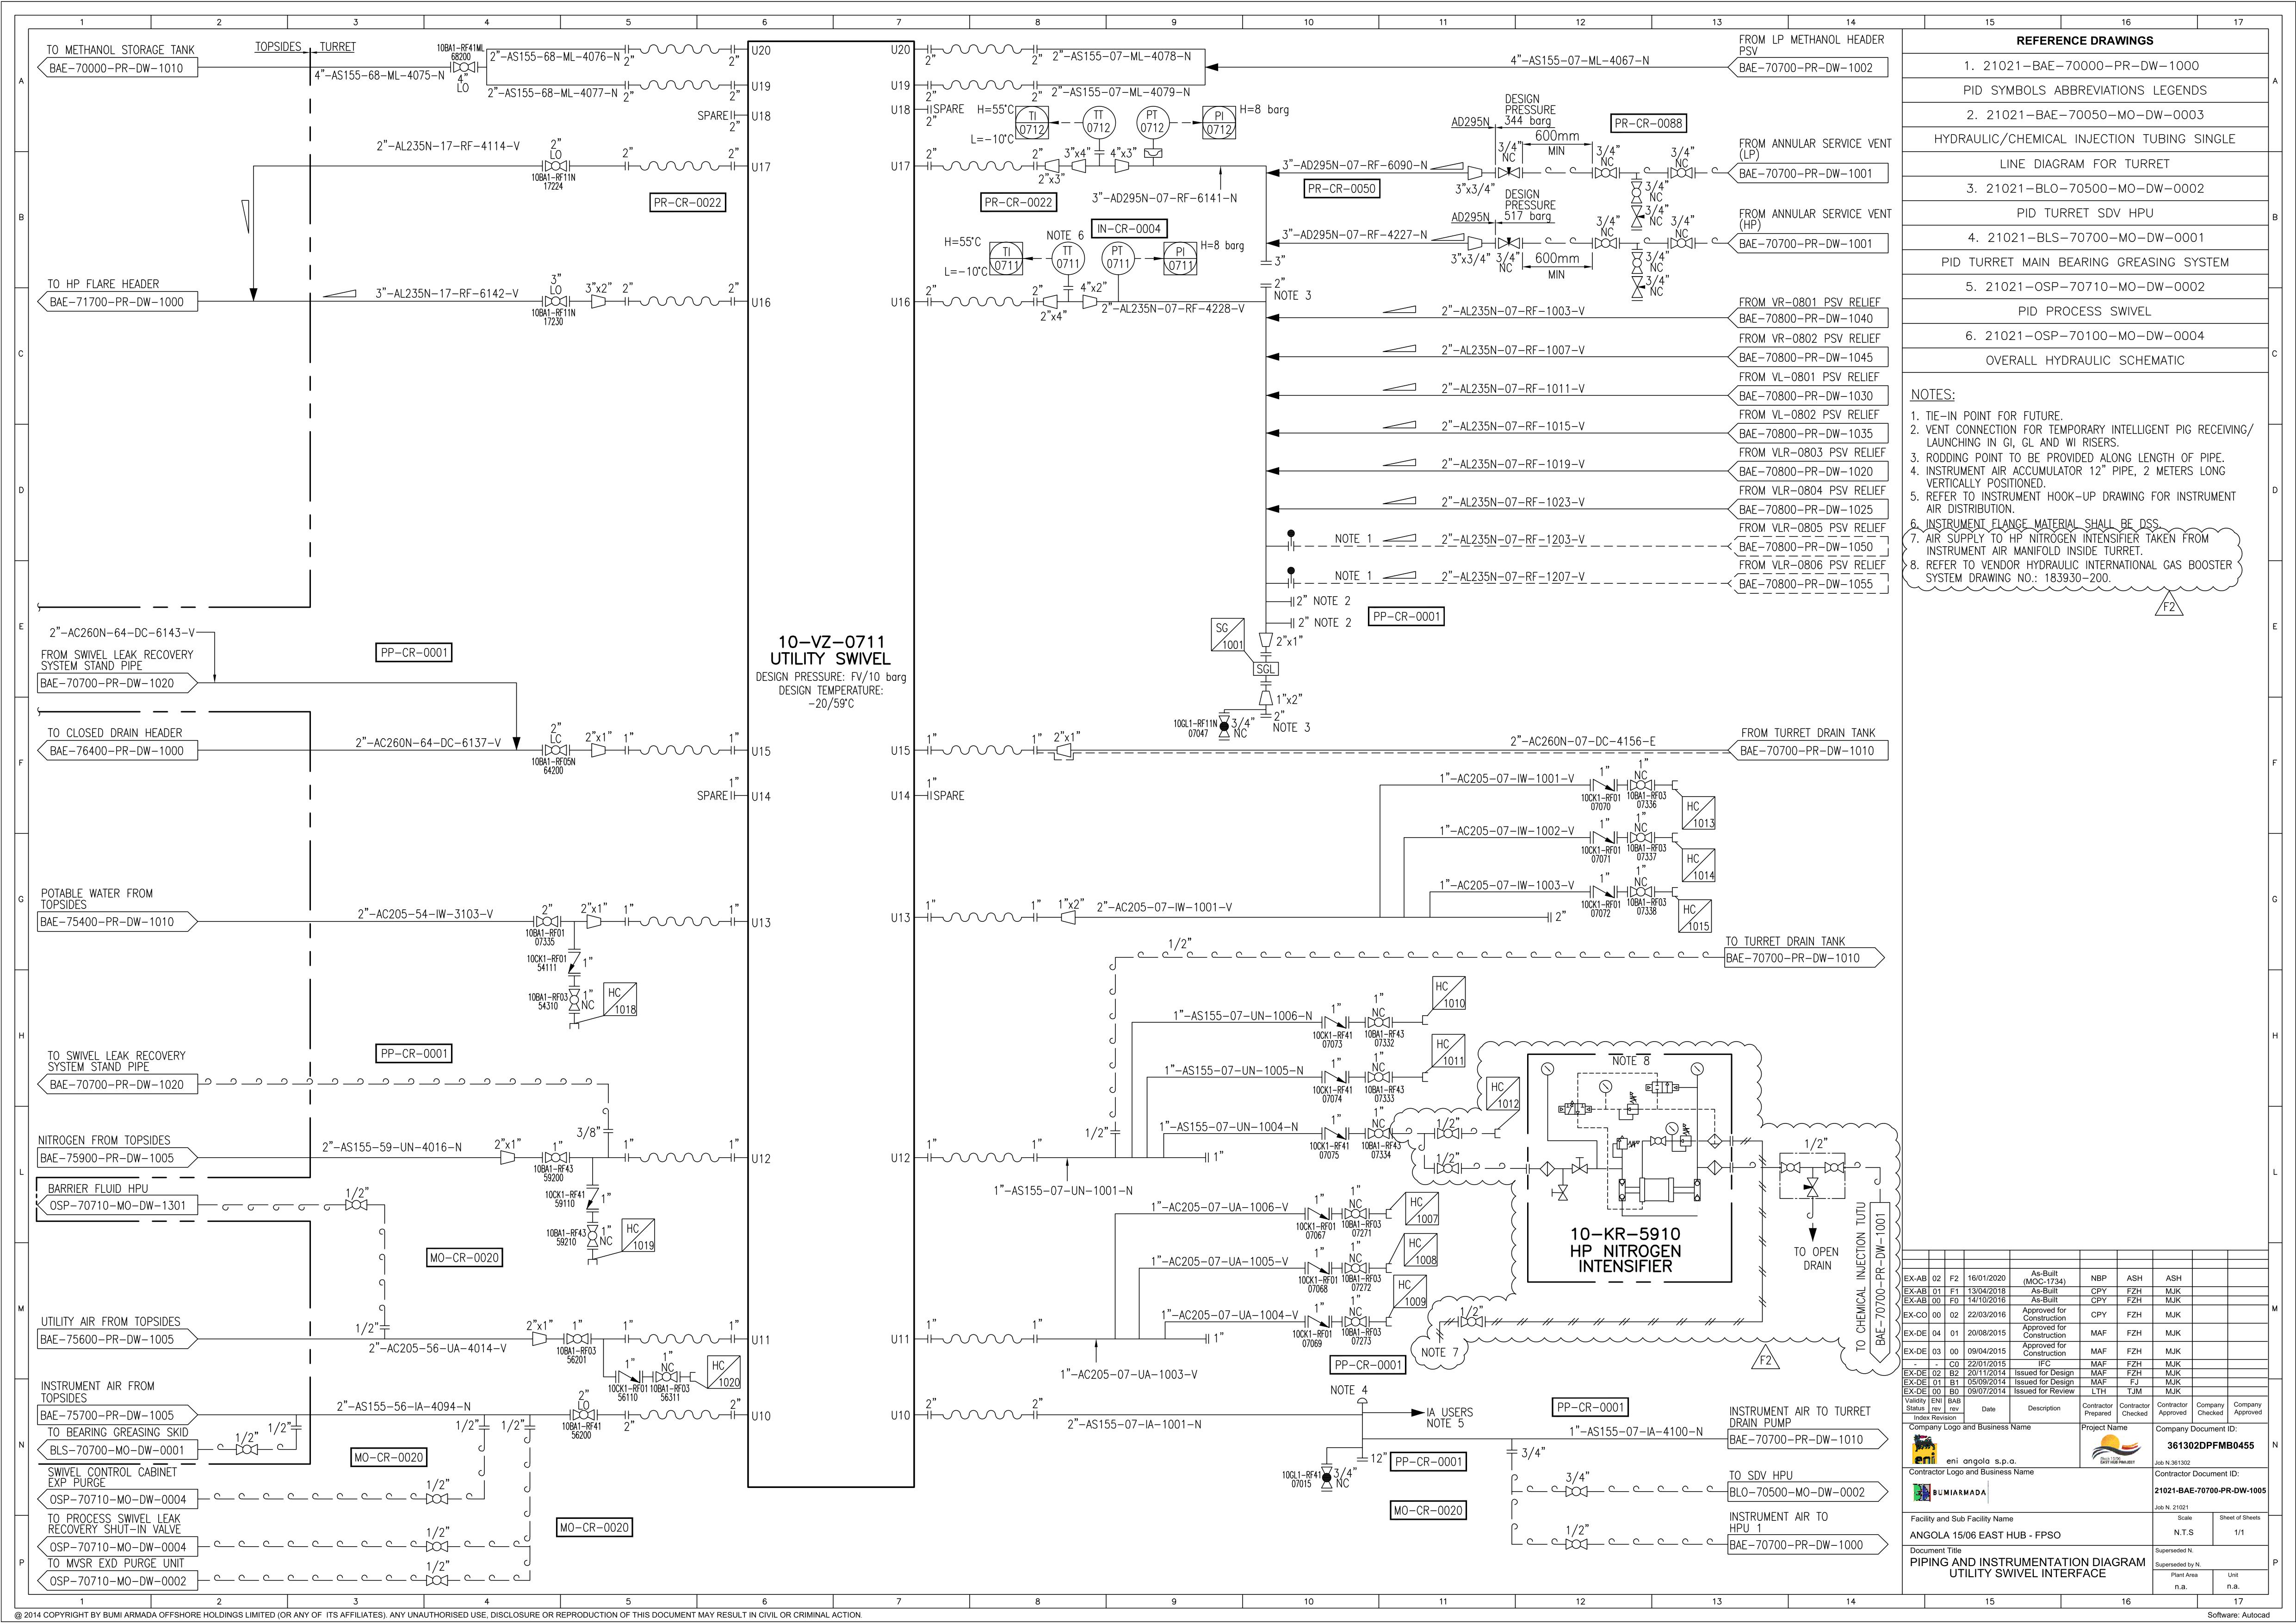This screenshot has height=1623, width=2296.
Task: Select the line label 1"-AS155-07-UN-1001-N
Action: [1063, 1191]
